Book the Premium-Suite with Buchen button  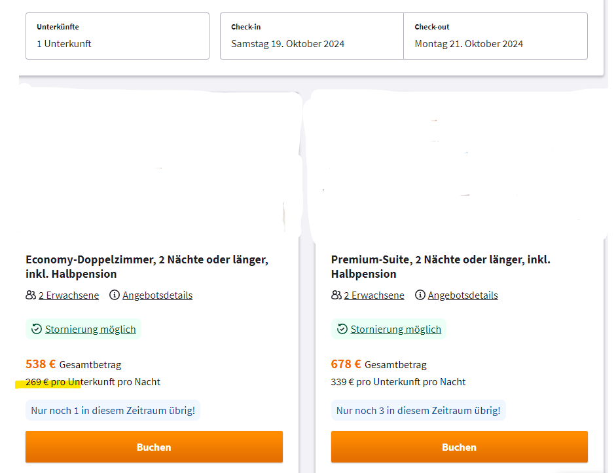pos(460,447)
